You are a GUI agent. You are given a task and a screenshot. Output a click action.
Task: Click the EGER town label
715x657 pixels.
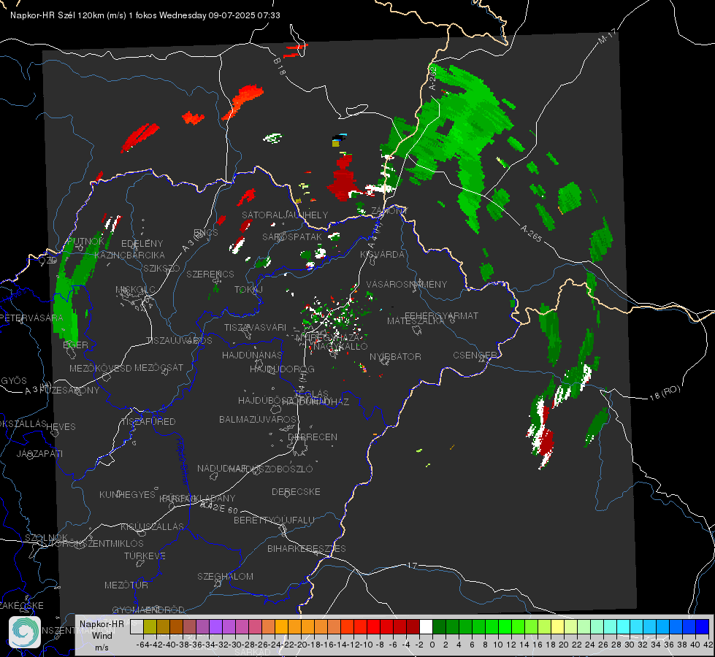pyautogui.click(x=76, y=345)
